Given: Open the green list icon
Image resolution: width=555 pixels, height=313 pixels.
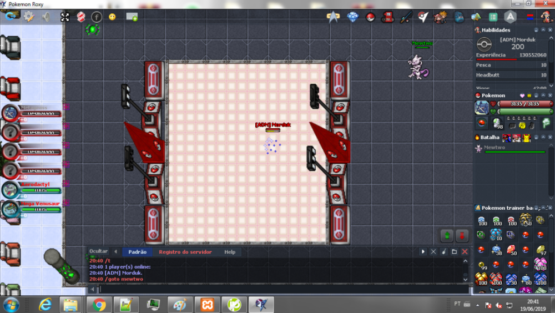Looking at the screenshot, I should 492,17.
